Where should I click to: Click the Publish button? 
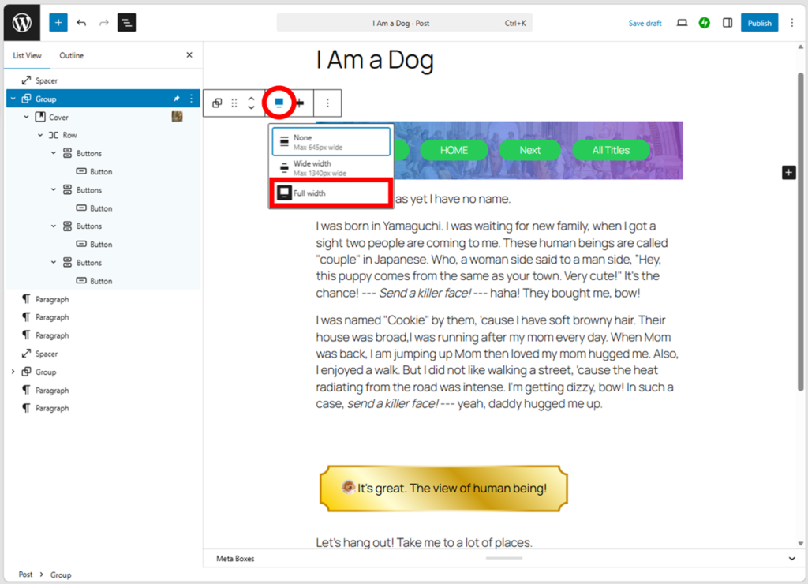click(759, 23)
